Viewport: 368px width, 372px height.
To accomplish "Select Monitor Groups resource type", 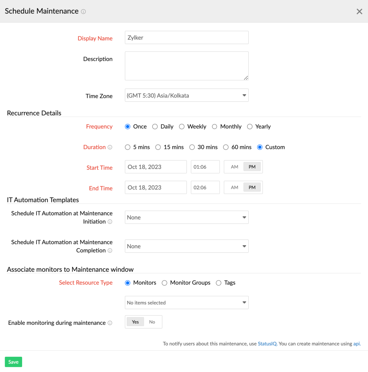I will pos(164,283).
